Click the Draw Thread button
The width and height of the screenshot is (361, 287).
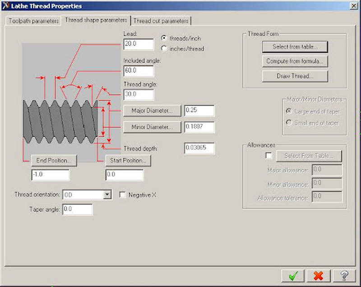coord(295,76)
